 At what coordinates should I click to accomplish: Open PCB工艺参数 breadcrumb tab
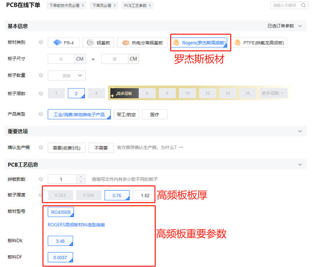pyautogui.click(x=138, y=5)
